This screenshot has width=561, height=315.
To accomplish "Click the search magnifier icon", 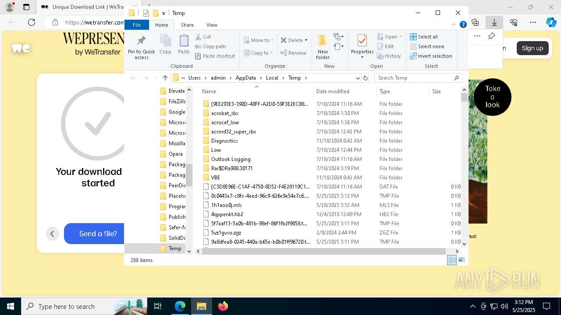I will point(456,78).
